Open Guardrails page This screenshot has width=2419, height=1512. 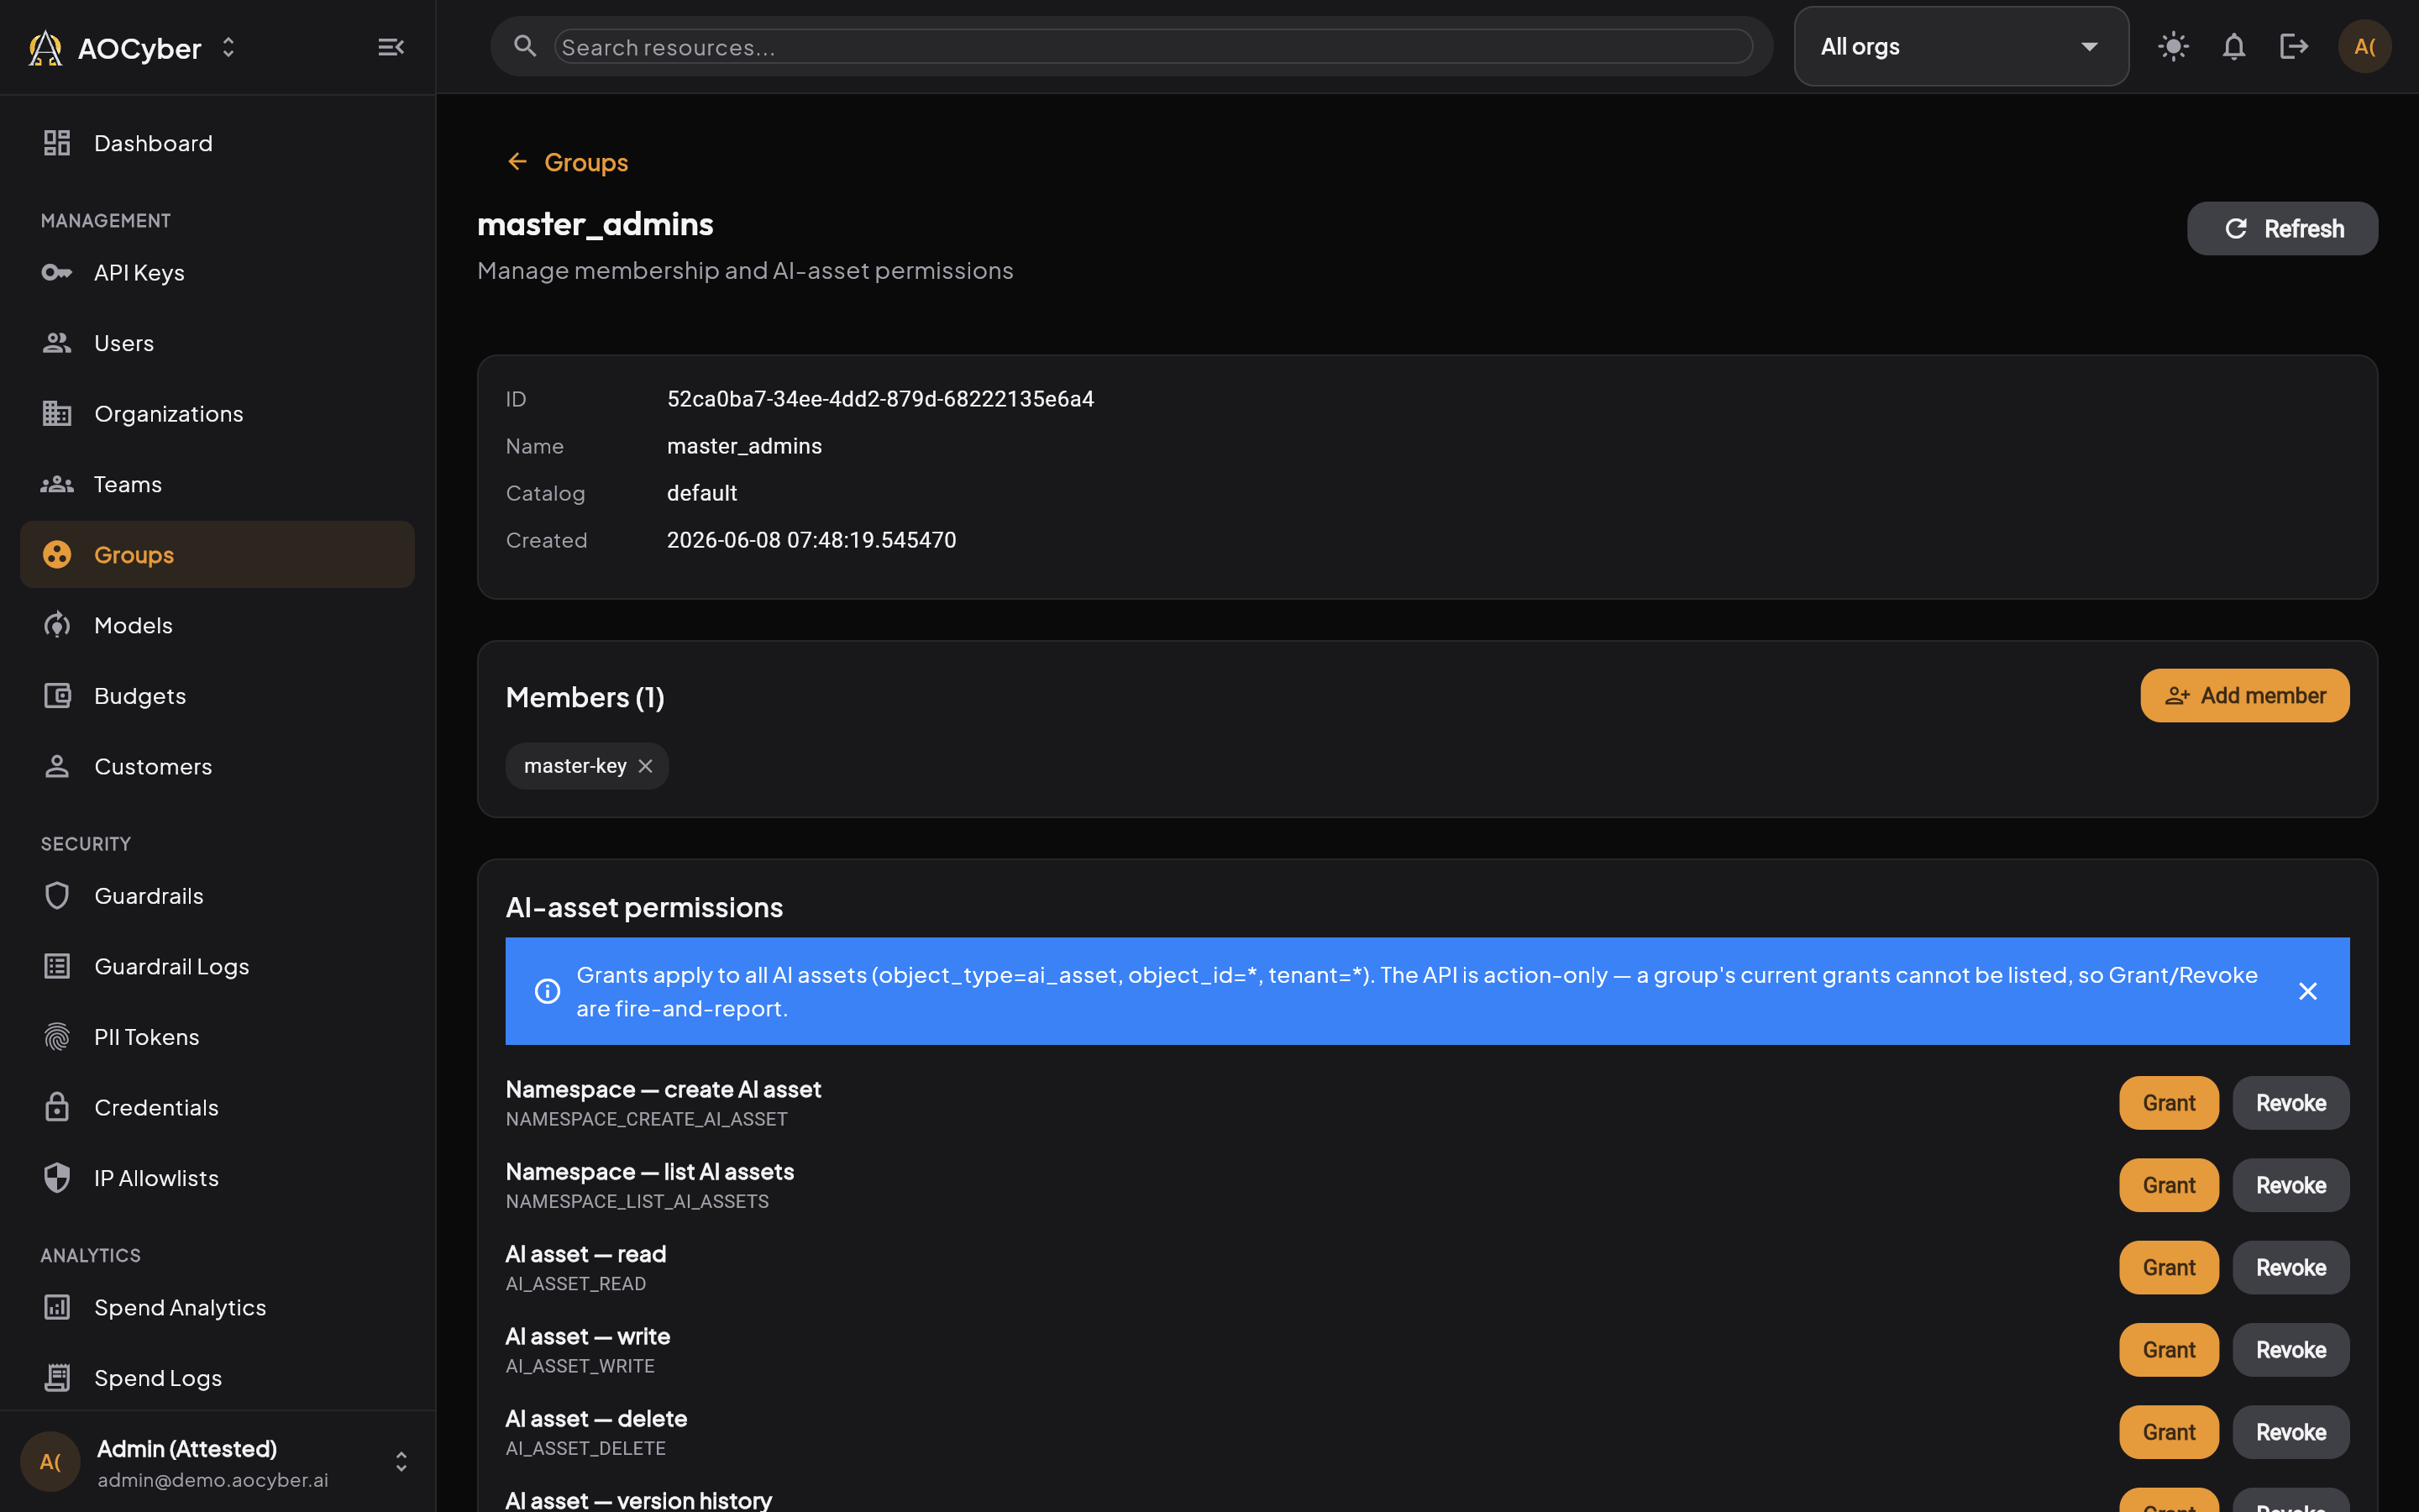coord(217,895)
